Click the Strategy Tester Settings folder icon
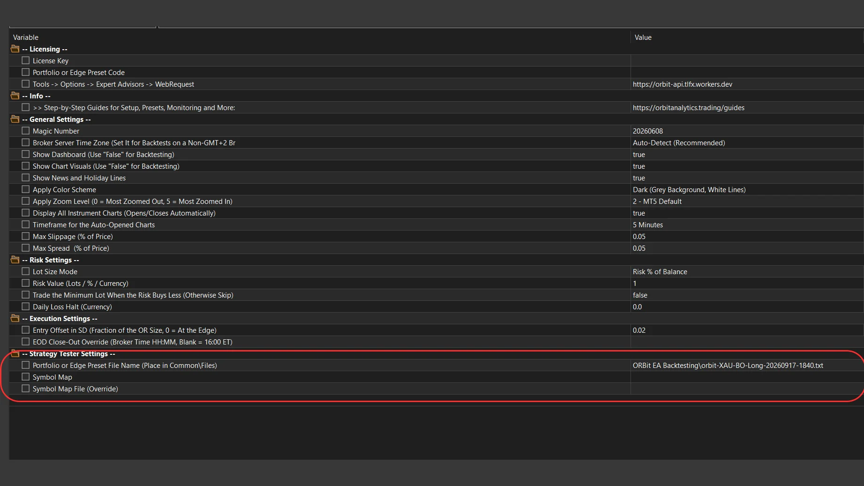The image size is (864, 486). tap(15, 353)
